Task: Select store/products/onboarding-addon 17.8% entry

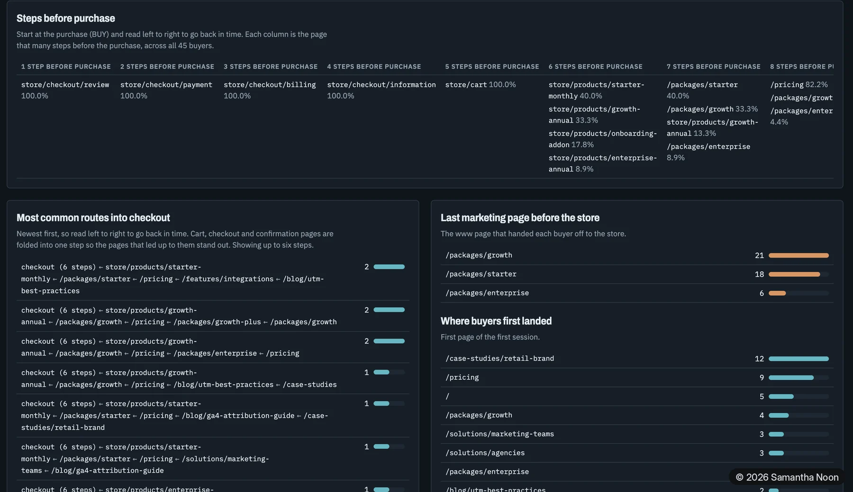Action: click(603, 139)
